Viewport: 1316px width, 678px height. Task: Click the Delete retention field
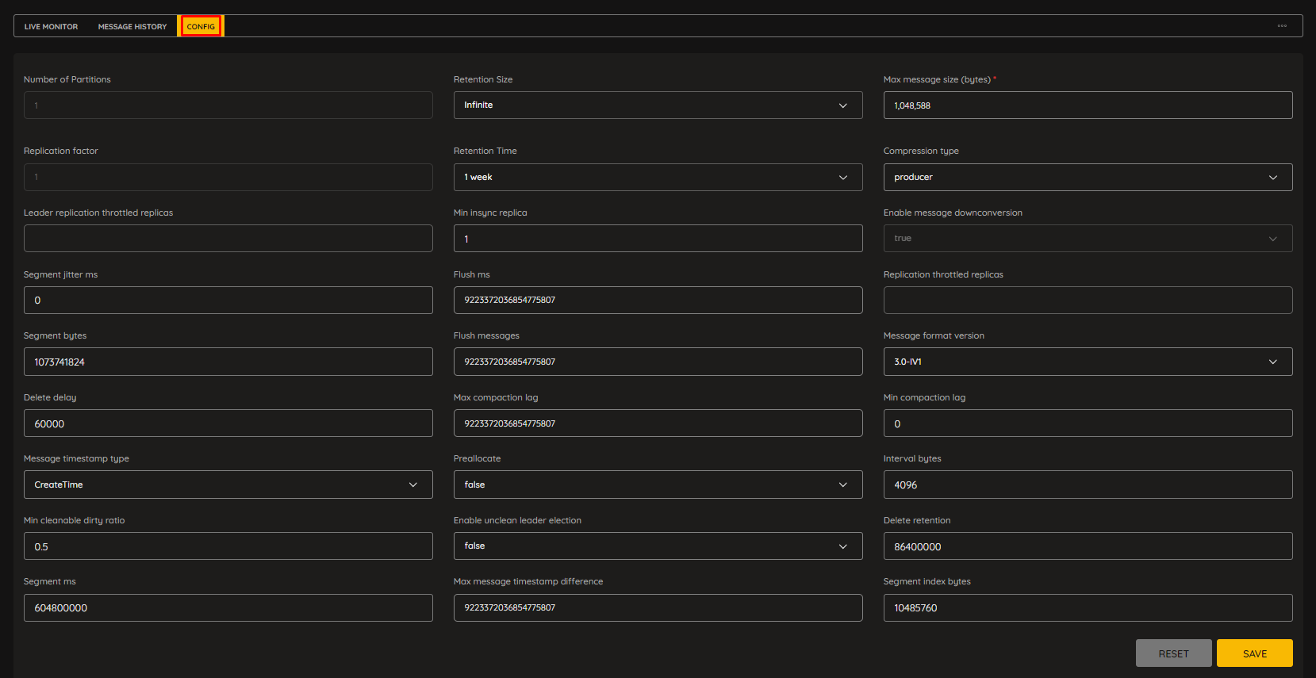1088,546
